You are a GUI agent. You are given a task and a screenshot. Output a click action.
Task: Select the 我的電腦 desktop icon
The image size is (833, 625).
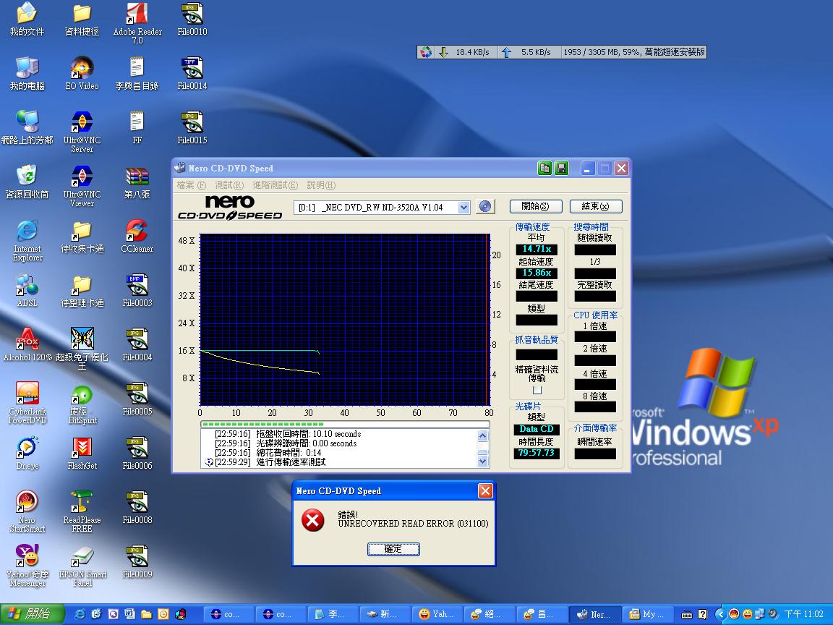[x=27, y=74]
